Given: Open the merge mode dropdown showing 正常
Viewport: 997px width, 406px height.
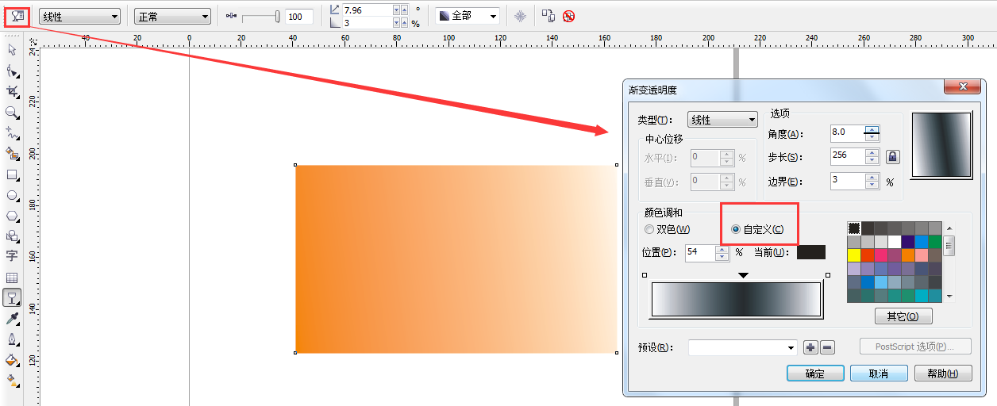Looking at the screenshot, I should 172,17.
